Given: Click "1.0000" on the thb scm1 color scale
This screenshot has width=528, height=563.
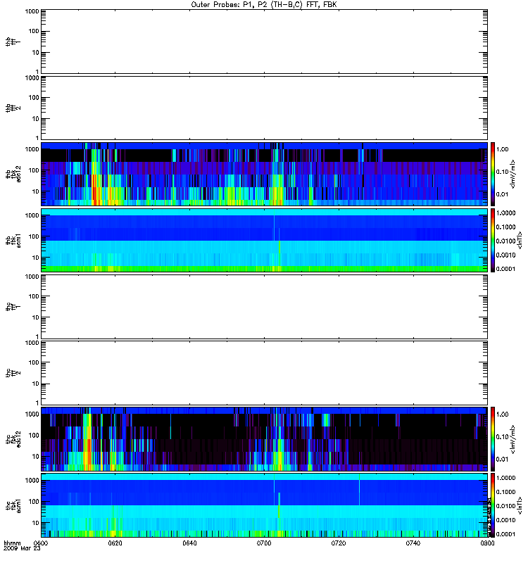Looking at the screenshot, I should coord(505,213).
